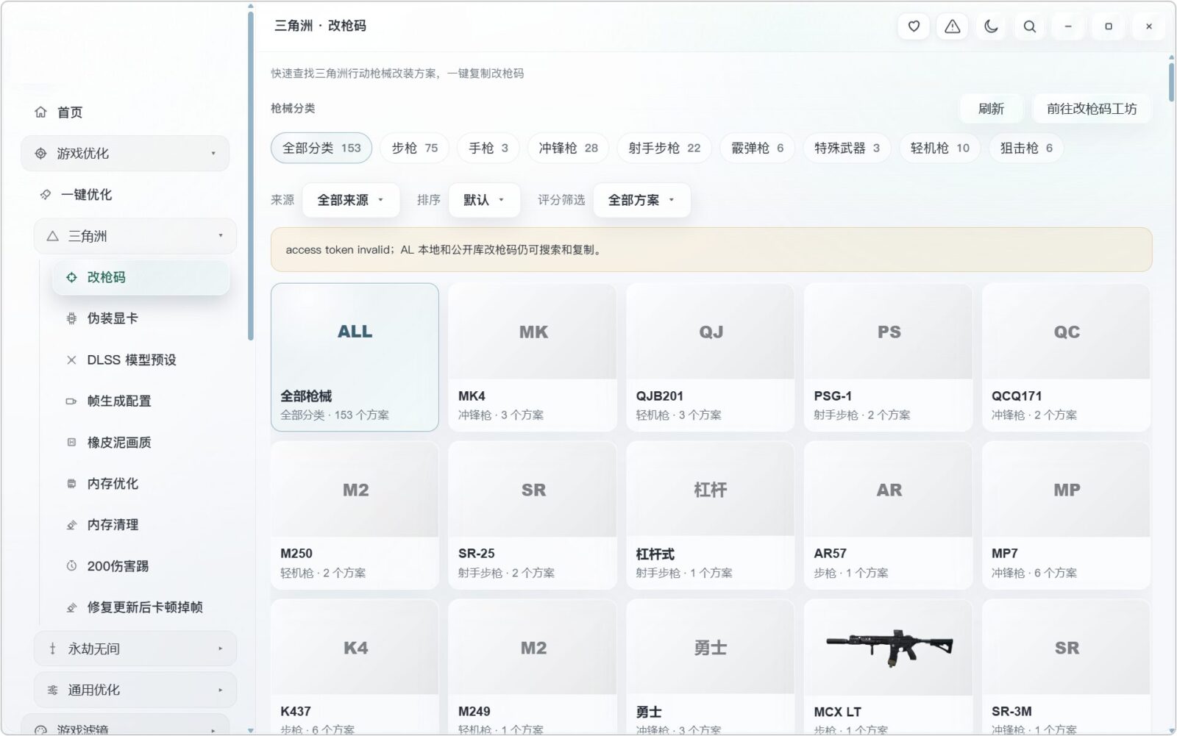
Task: Toggle dark mode with the moon icon
Action: [991, 26]
